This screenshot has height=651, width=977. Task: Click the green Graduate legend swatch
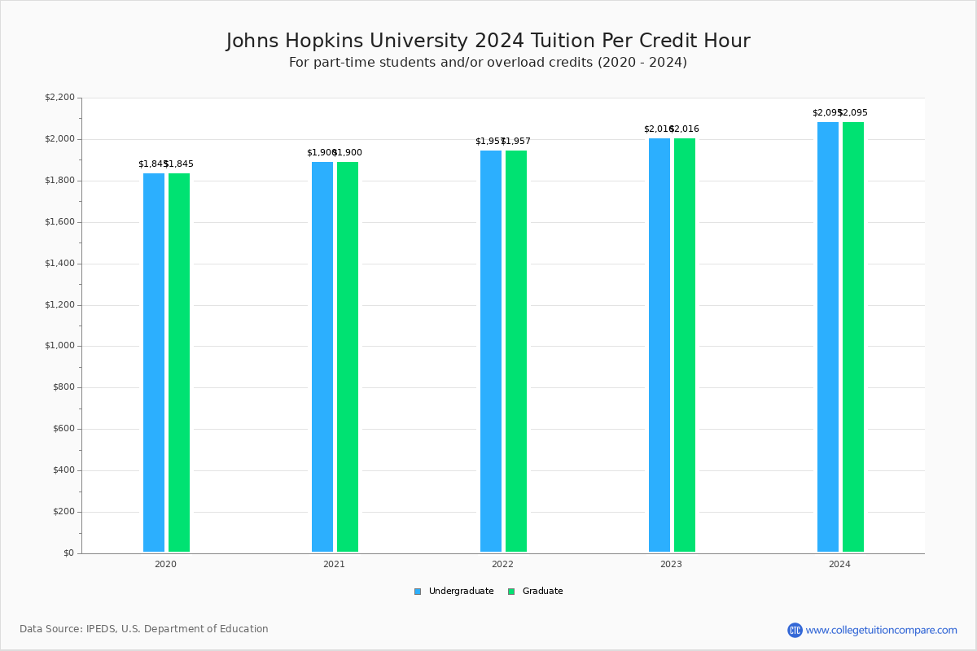click(x=511, y=592)
